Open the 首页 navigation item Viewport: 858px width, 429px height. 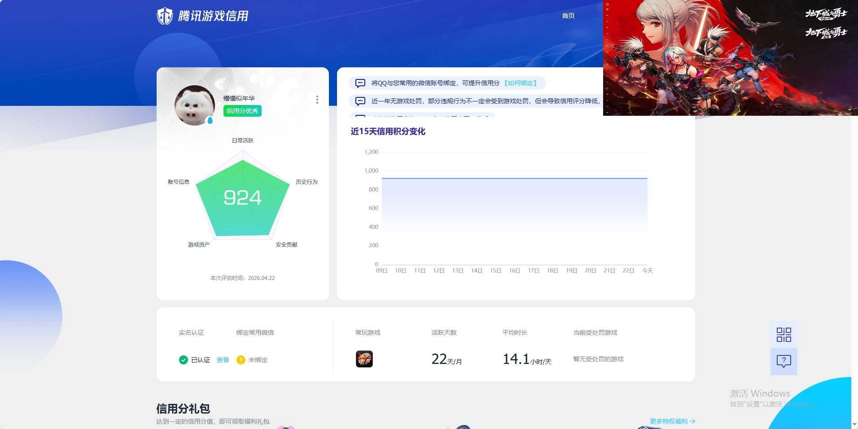pos(568,16)
